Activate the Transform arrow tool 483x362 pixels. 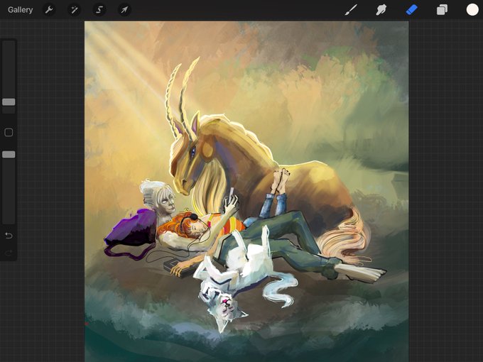tap(124, 10)
